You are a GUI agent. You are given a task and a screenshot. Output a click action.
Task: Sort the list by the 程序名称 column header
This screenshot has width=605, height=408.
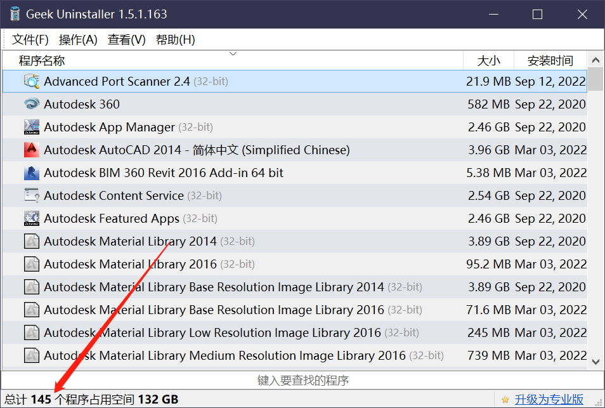point(233,61)
